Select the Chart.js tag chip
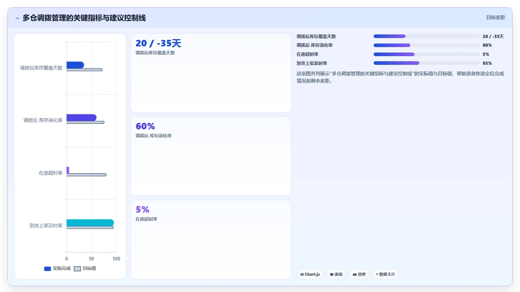Viewport: 520px width, 292px height. [x=310, y=274]
